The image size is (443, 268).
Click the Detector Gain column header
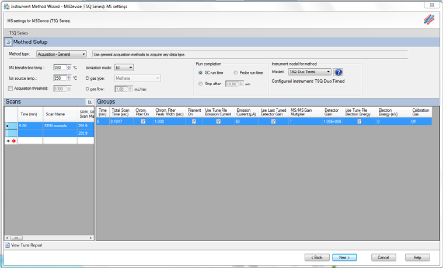pyautogui.click(x=333, y=112)
